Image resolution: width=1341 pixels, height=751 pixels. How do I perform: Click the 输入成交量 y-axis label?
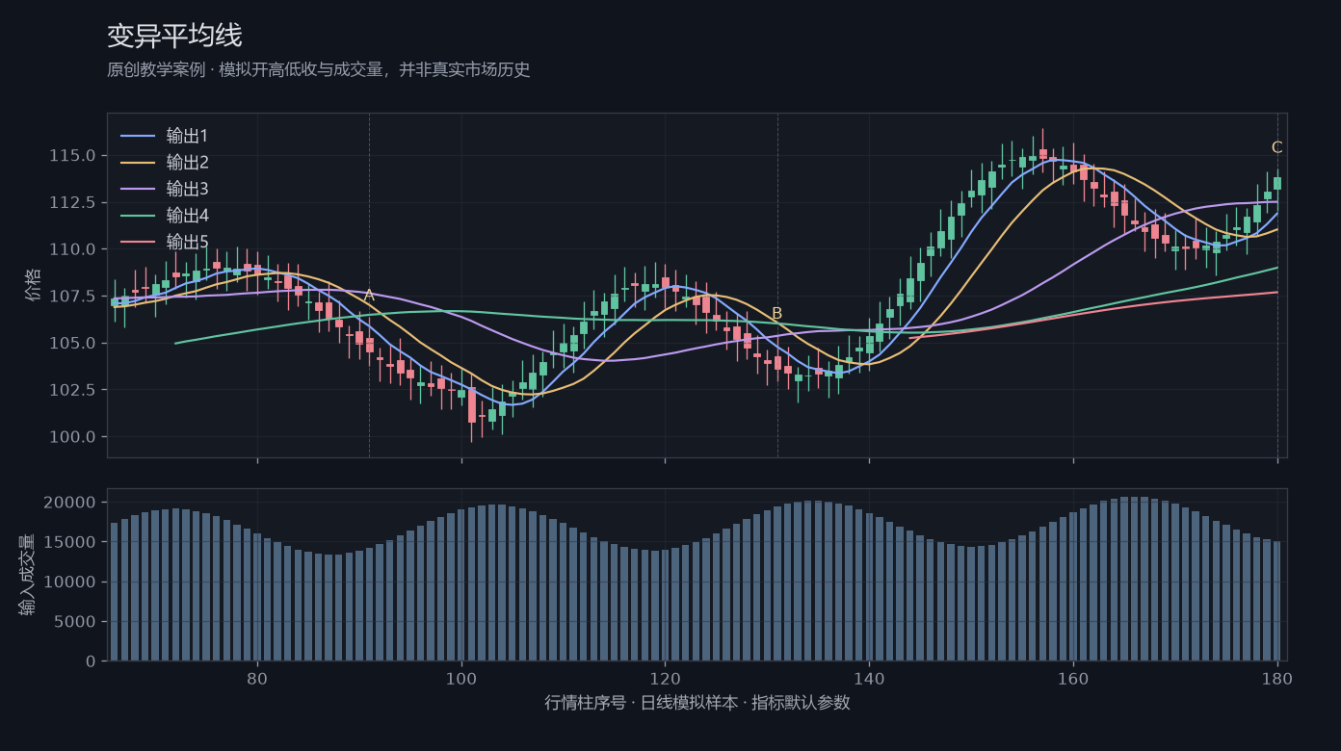coord(27,575)
